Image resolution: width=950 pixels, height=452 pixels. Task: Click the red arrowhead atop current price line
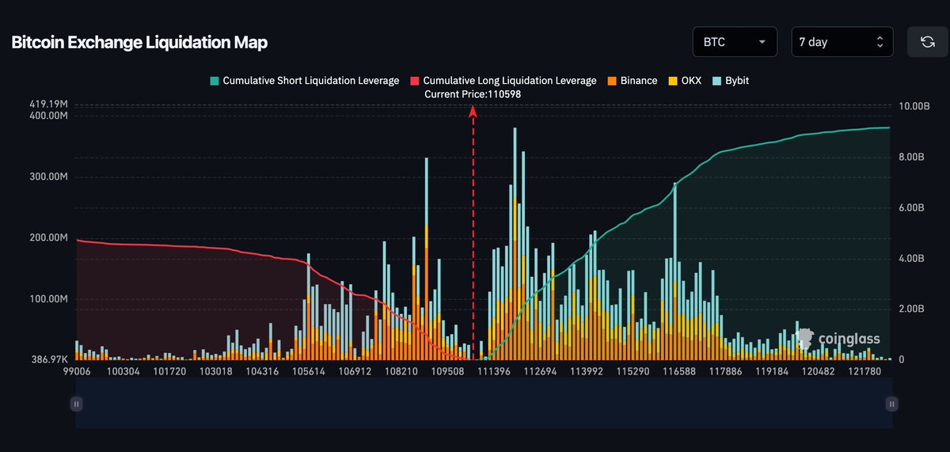[x=473, y=112]
